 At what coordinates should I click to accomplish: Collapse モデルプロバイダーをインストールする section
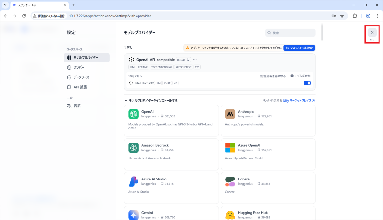[151, 101]
